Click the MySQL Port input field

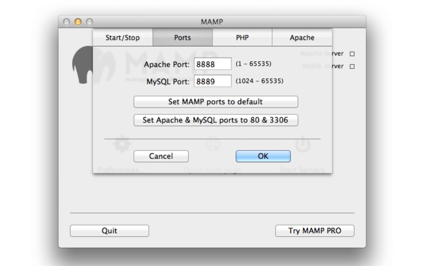click(x=212, y=81)
